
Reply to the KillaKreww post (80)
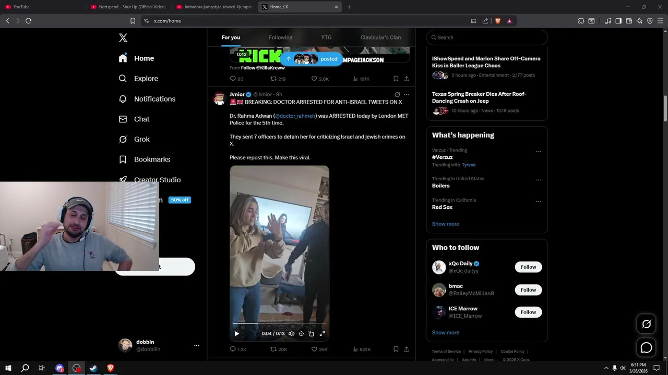click(x=236, y=79)
